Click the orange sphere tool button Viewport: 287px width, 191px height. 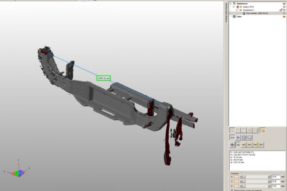tap(263, 131)
